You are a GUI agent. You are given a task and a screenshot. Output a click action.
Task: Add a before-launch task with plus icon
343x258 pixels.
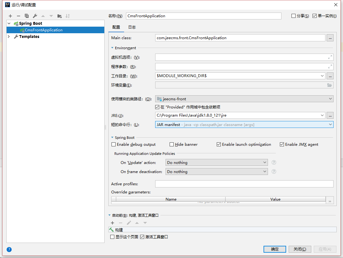pos(112,223)
